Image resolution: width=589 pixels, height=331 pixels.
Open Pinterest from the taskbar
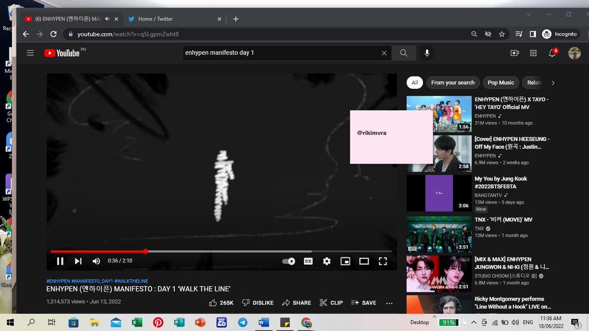tap(158, 323)
